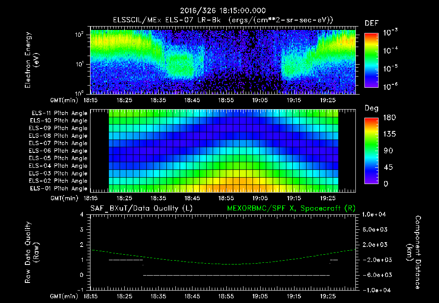Select the ELS-01 Pitch Angle row label
Viewport: 439px width, 303px height.
click(x=59, y=188)
